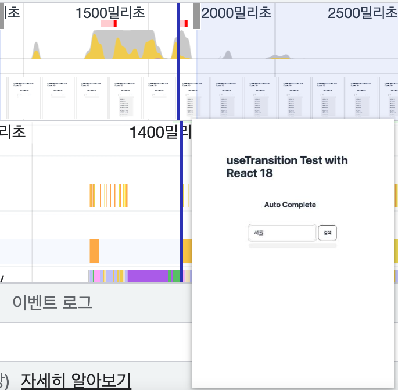Viewport: 398px width, 390px height.
Task: Select the red long-task marker beside the blue cursor line
Action: click(x=186, y=24)
